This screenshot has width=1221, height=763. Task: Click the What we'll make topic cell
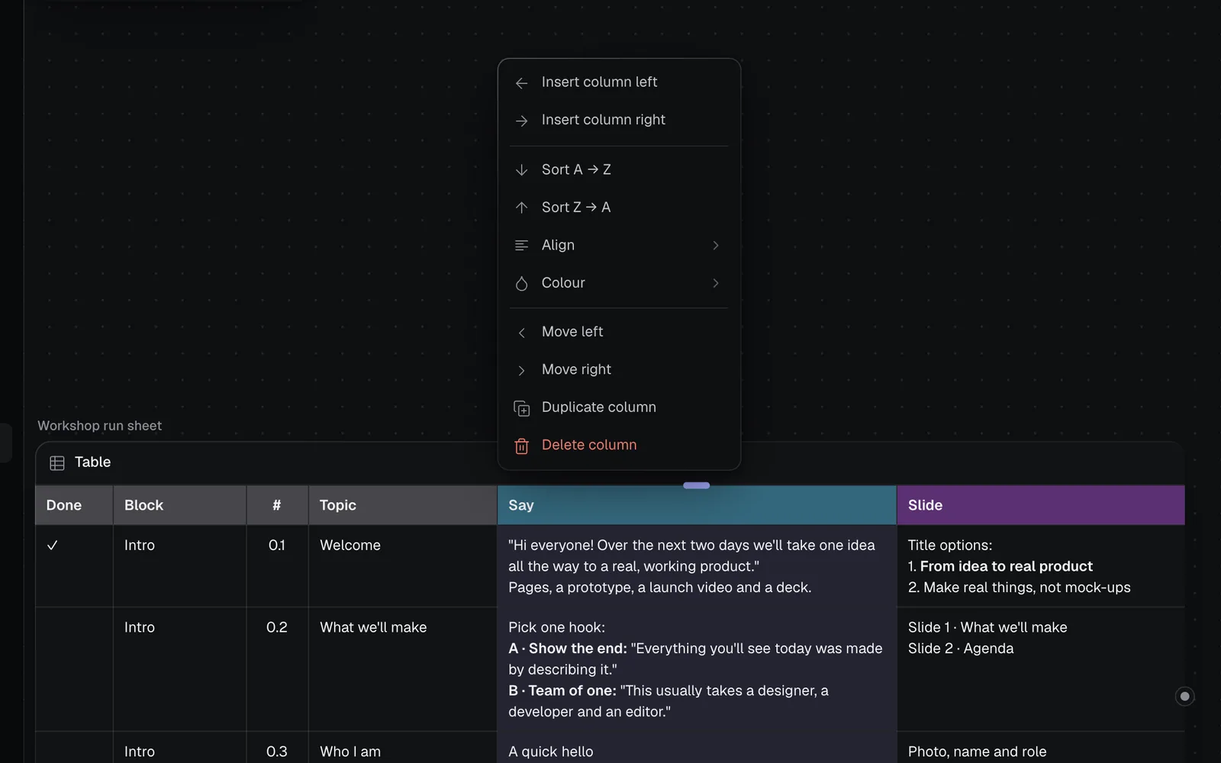(403, 669)
